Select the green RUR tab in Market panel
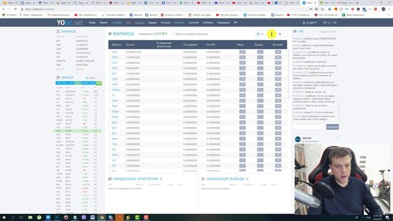The height and width of the screenshot is (221, 393). click(99, 83)
